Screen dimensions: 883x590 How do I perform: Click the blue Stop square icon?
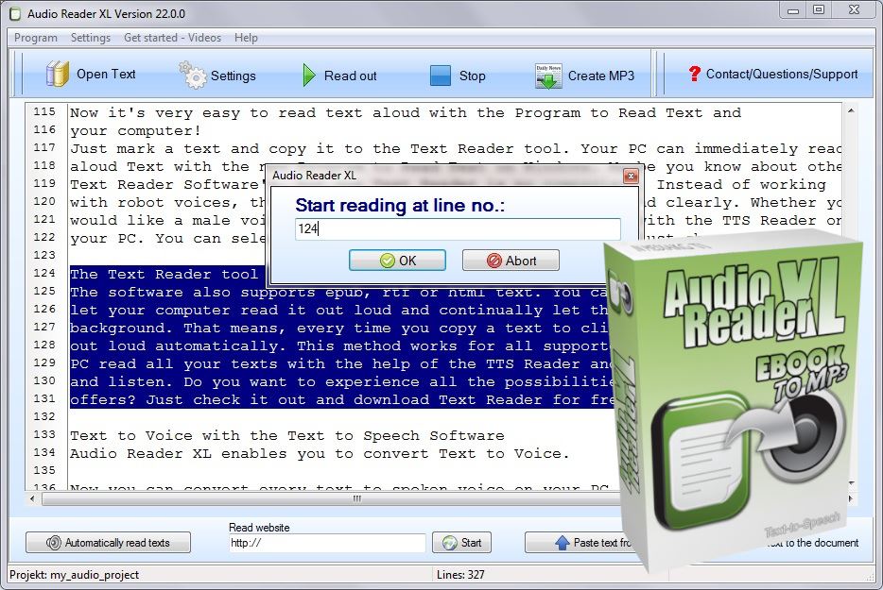pos(441,76)
